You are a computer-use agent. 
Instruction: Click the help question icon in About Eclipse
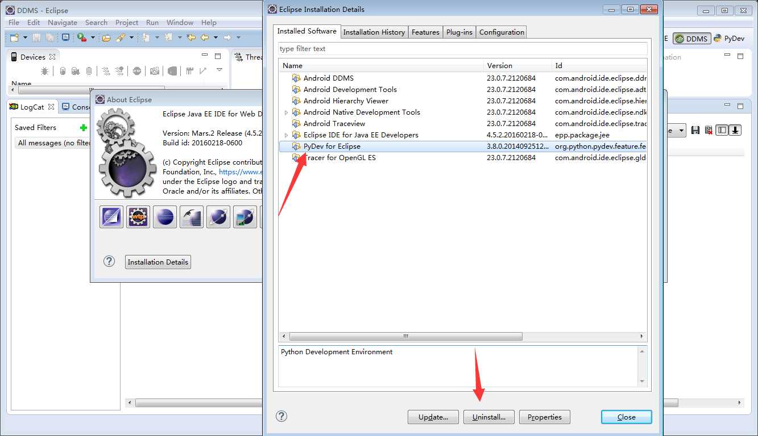point(109,261)
